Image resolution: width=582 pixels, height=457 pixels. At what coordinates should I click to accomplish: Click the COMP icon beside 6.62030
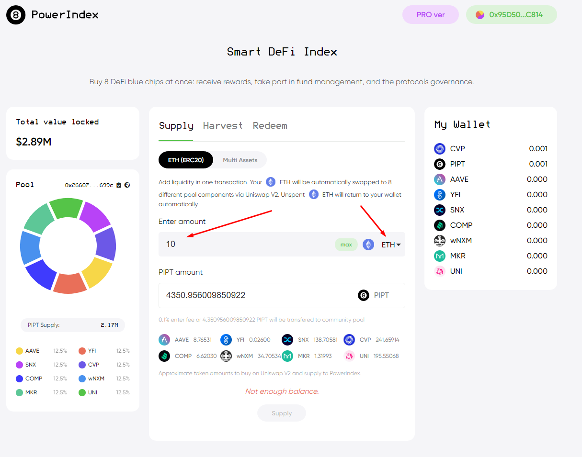pyautogui.click(x=164, y=356)
